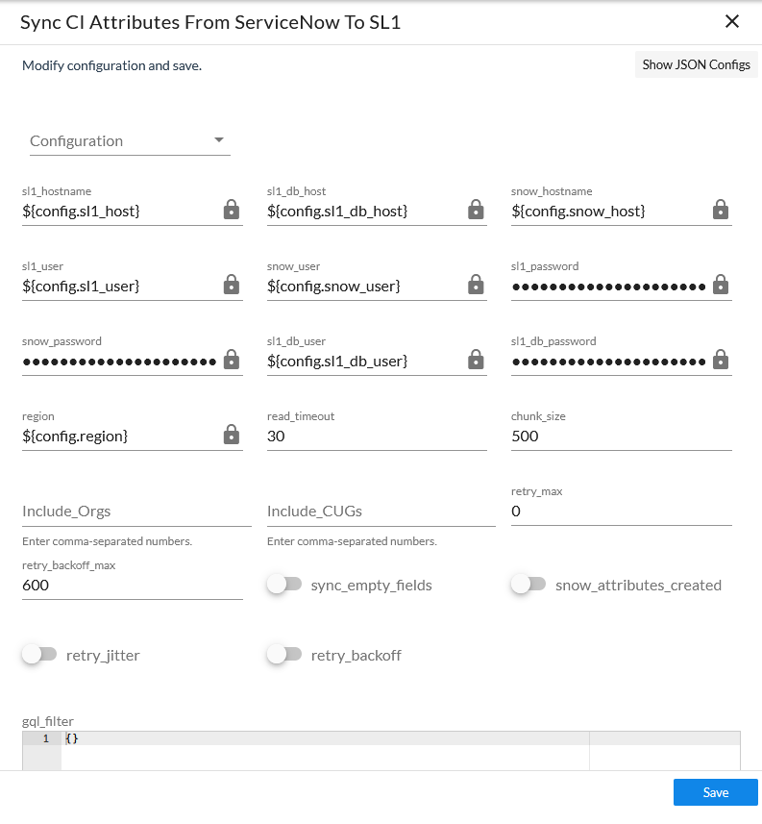Turn on snow_attributes_created switch
Viewport: 762px width, 824px height.
pyautogui.click(x=528, y=585)
